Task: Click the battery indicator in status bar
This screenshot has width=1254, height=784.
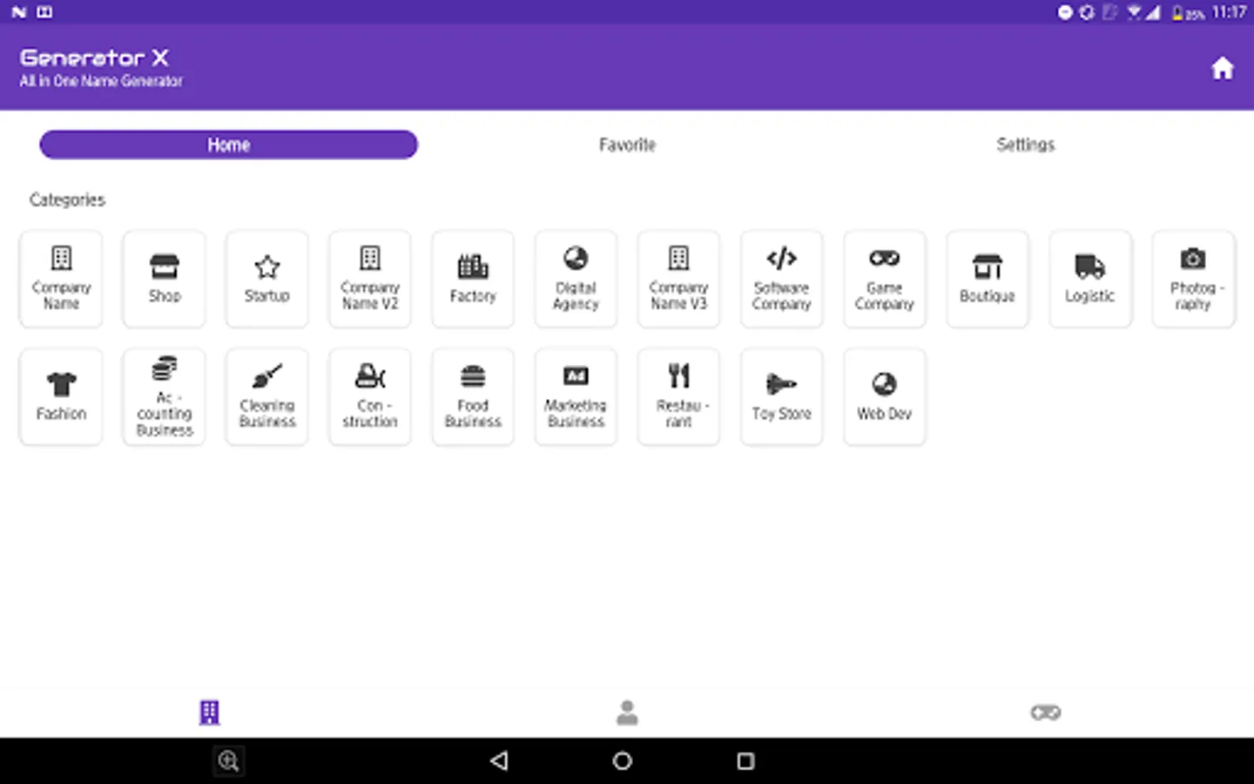Action: 1187,13
